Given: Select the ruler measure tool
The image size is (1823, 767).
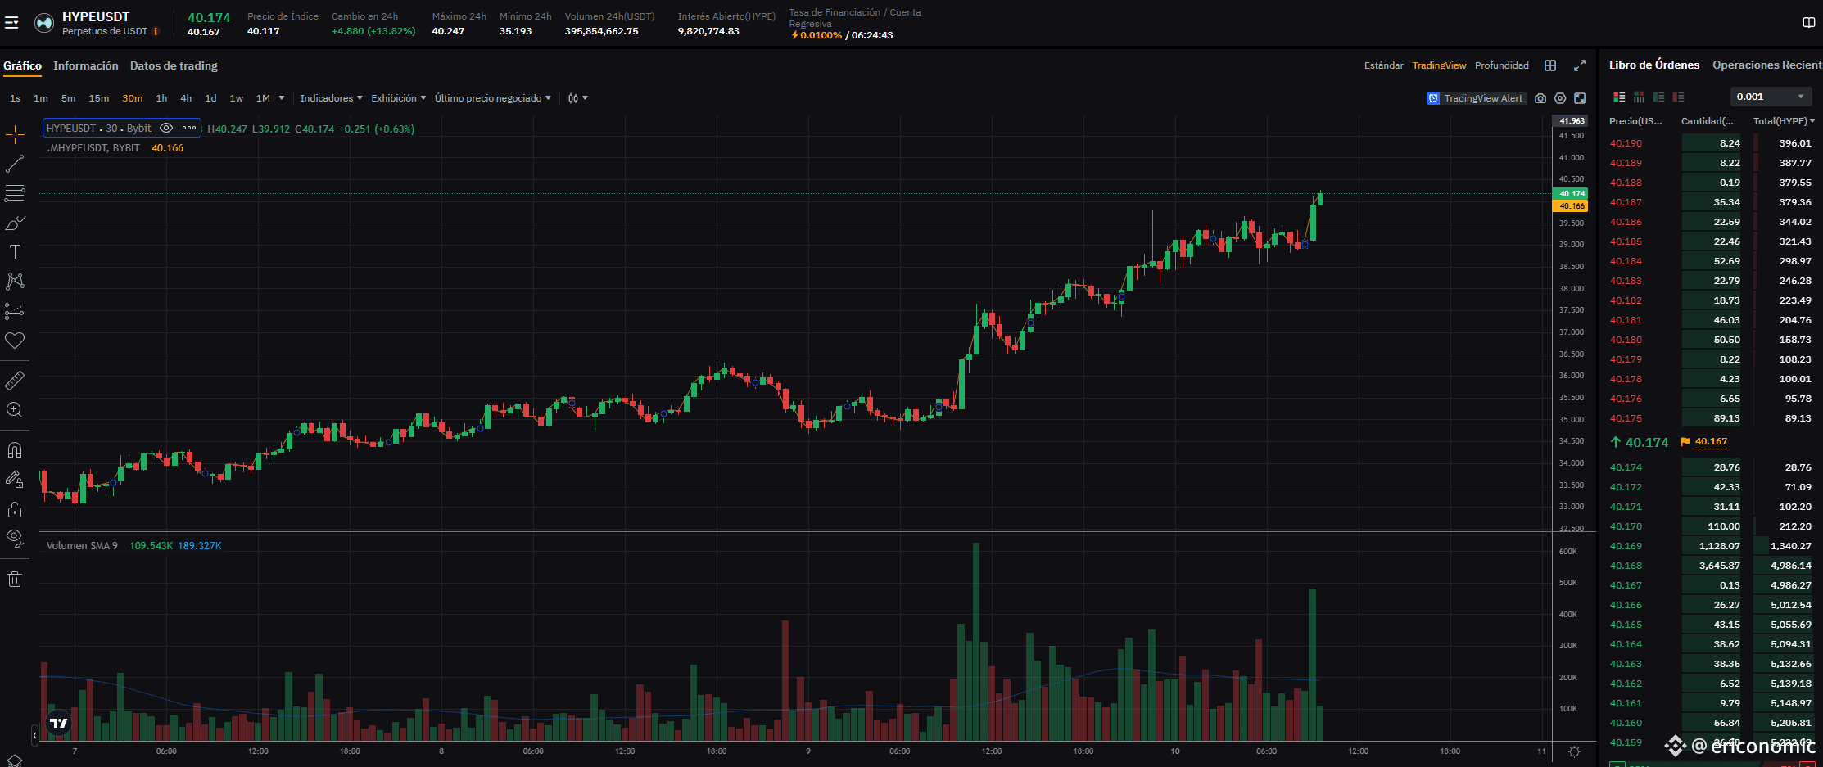Looking at the screenshot, I should coord(15,380).
